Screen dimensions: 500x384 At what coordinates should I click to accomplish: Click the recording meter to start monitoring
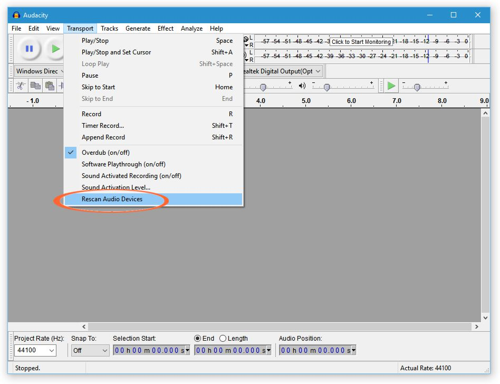click(x=362, y=42)
